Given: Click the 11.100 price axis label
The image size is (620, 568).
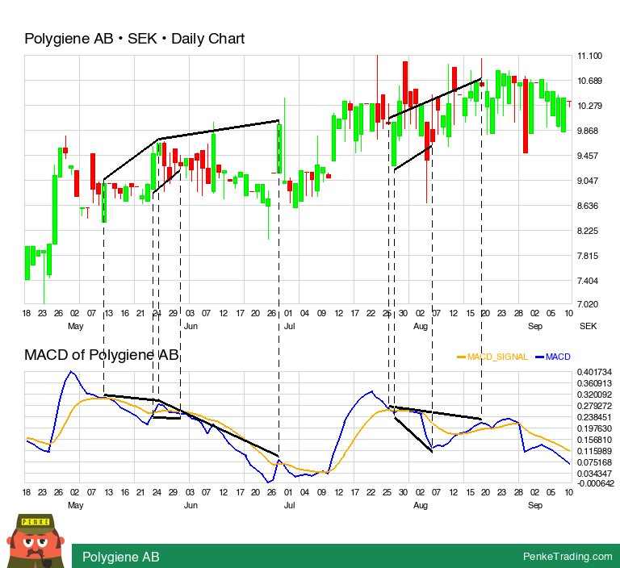Looking at the screenshot, I should coord(590,56).
